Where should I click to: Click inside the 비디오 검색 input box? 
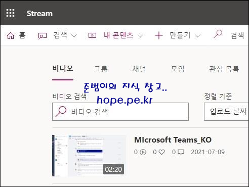pos(120,112)
